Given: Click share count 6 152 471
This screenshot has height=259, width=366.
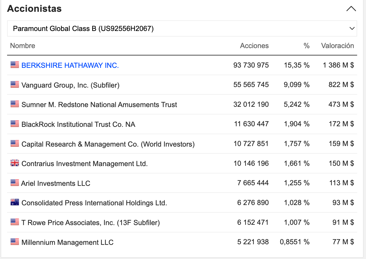Looking at the screenshot, I should pyautogui.click(x=253, y=222).
